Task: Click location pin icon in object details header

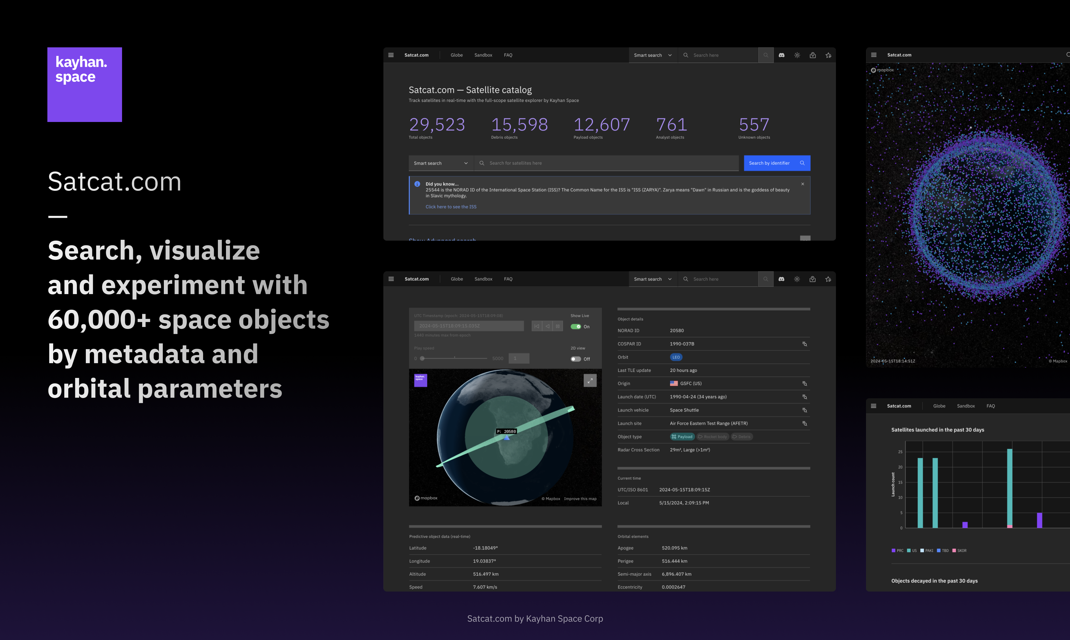Action: pyautogui.click(x=813, y=279)
